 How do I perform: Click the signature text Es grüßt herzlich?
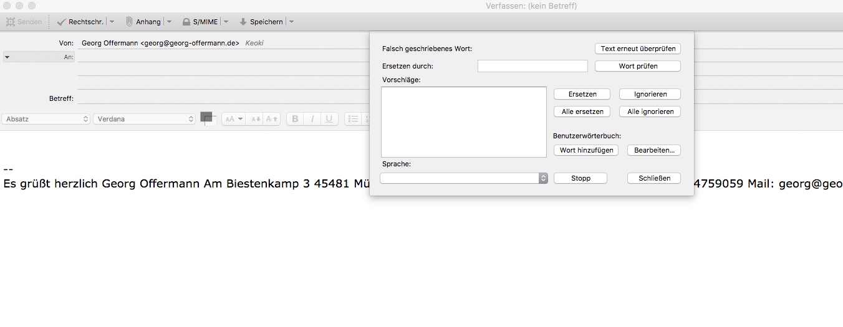point(51,184)
